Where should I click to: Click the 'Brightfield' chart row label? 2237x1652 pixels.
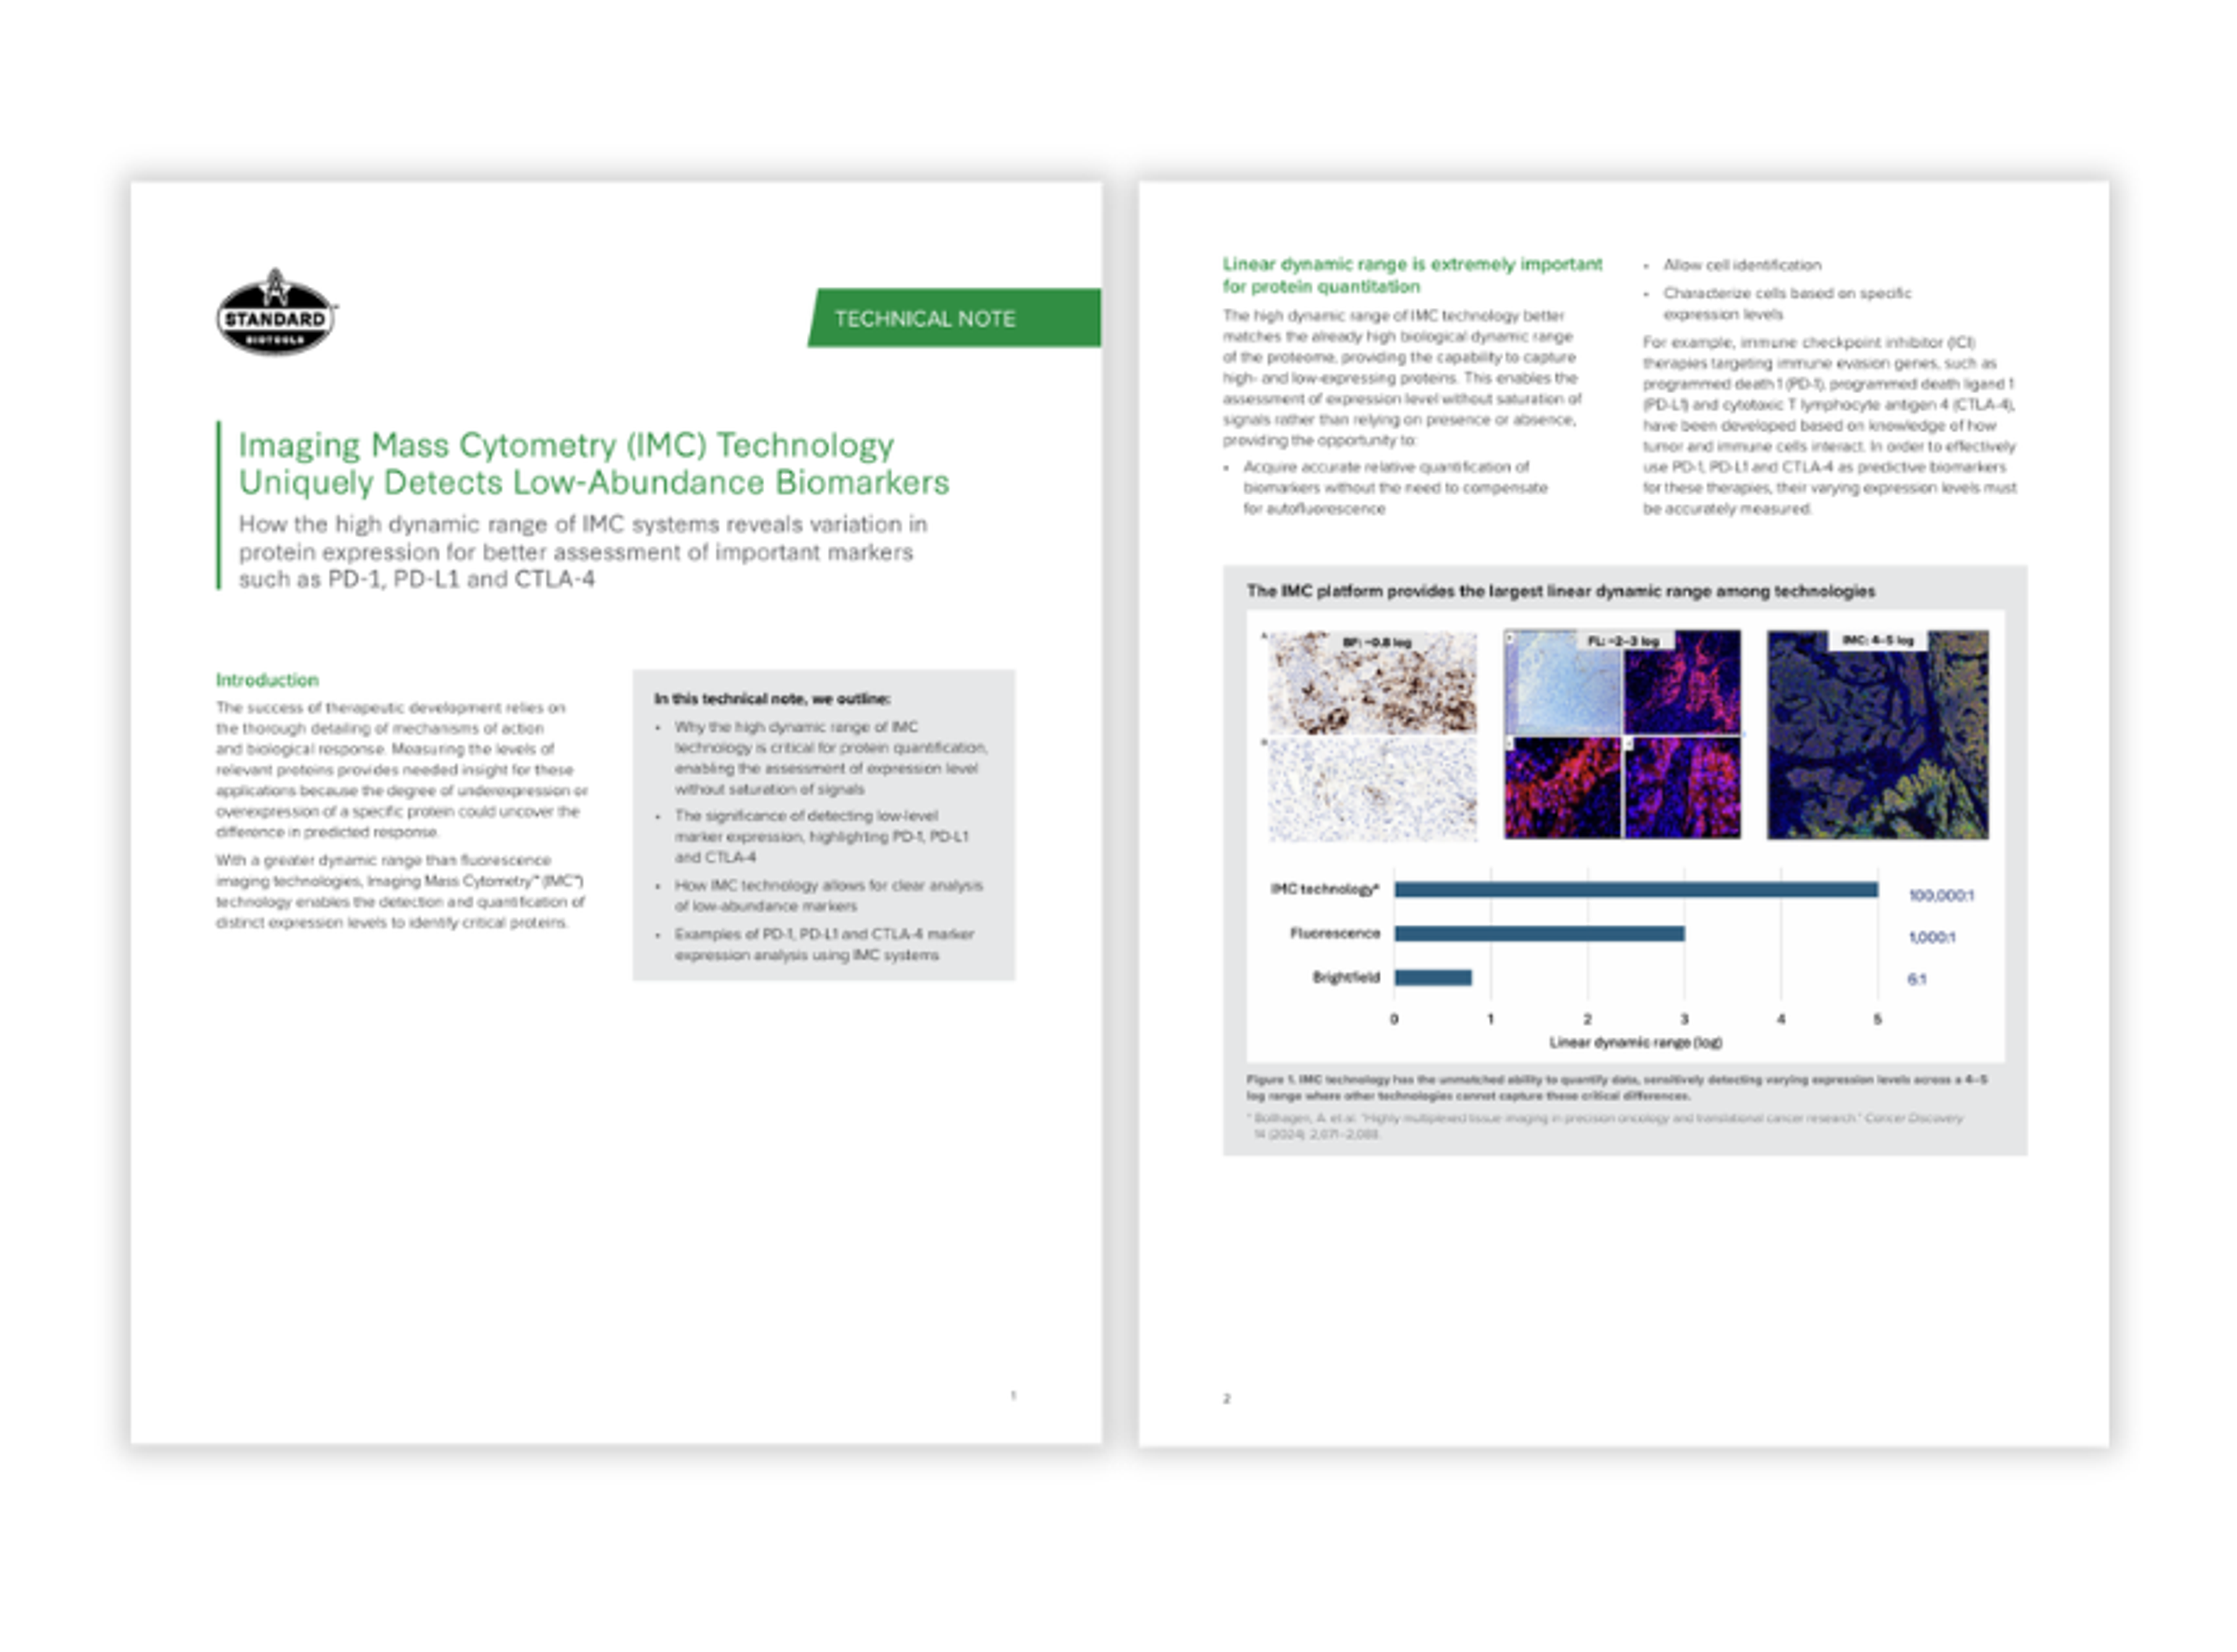pyautogui.click(x=1345, y=977)
